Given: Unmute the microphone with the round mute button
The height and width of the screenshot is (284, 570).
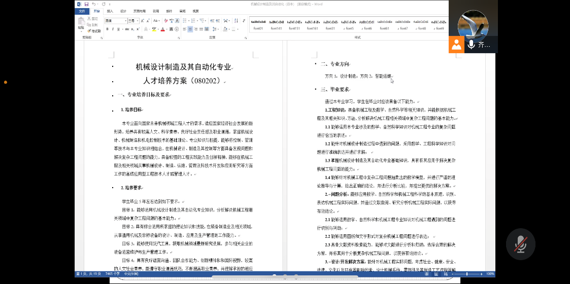Looking at the screenshot, I should pyautogui.click(x=520, y=244).
